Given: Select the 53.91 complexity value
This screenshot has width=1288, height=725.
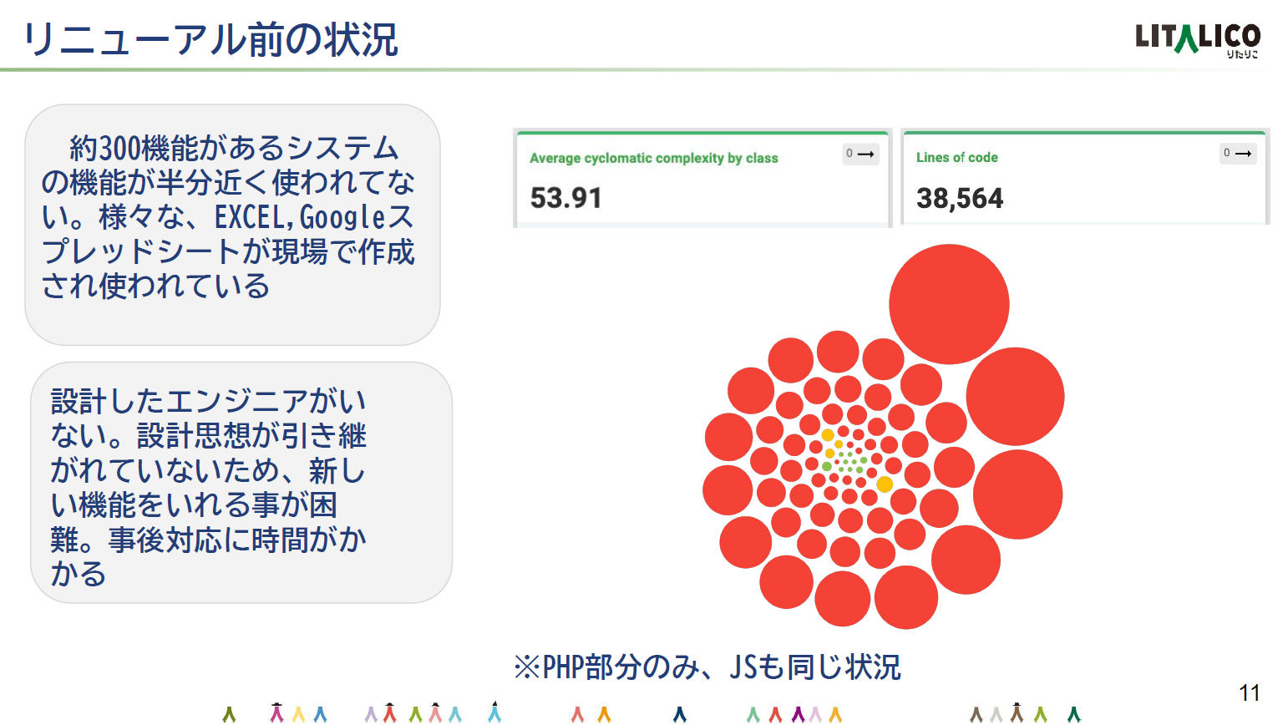Looking at the screenshot, I should [566, 198].
